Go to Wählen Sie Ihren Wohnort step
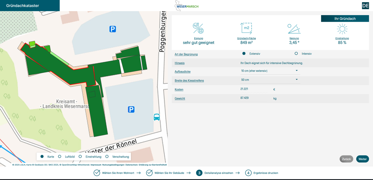 [118, 173]
